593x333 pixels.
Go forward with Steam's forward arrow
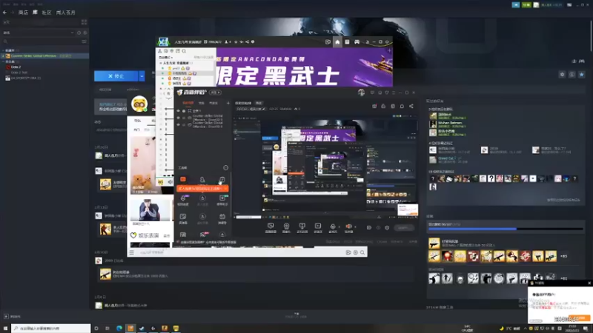[12, 13]
